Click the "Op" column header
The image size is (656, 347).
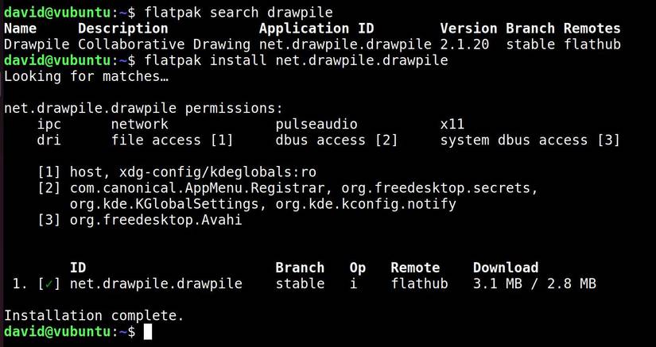pos(358,268)
